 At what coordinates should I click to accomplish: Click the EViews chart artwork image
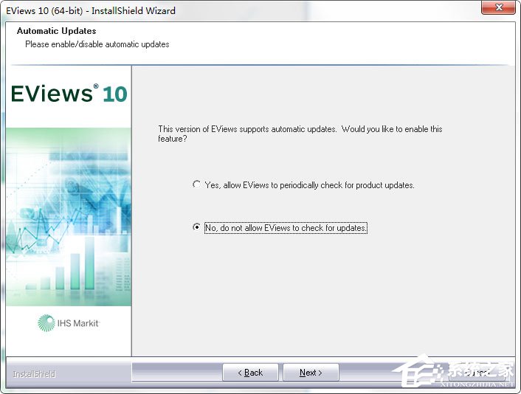pyautogui.click(x=69, y=217)
